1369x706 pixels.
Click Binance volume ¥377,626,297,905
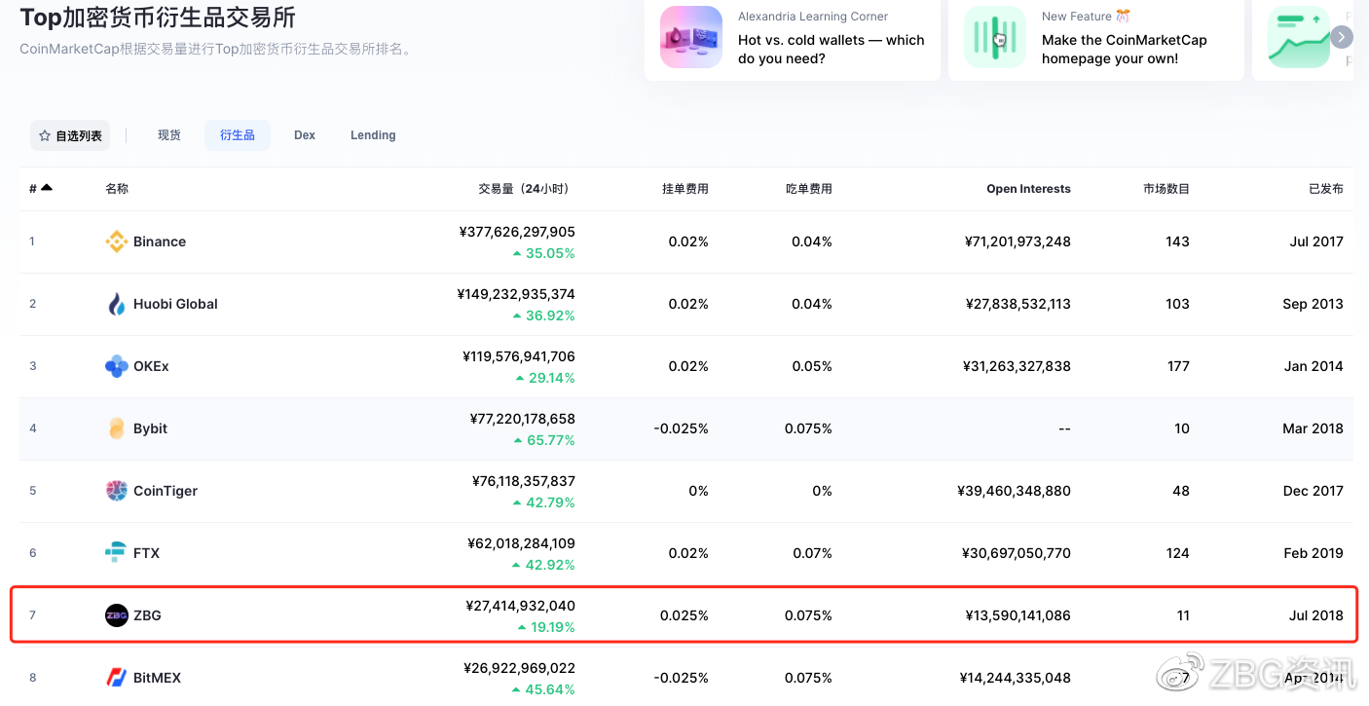(x=516, y=232)
